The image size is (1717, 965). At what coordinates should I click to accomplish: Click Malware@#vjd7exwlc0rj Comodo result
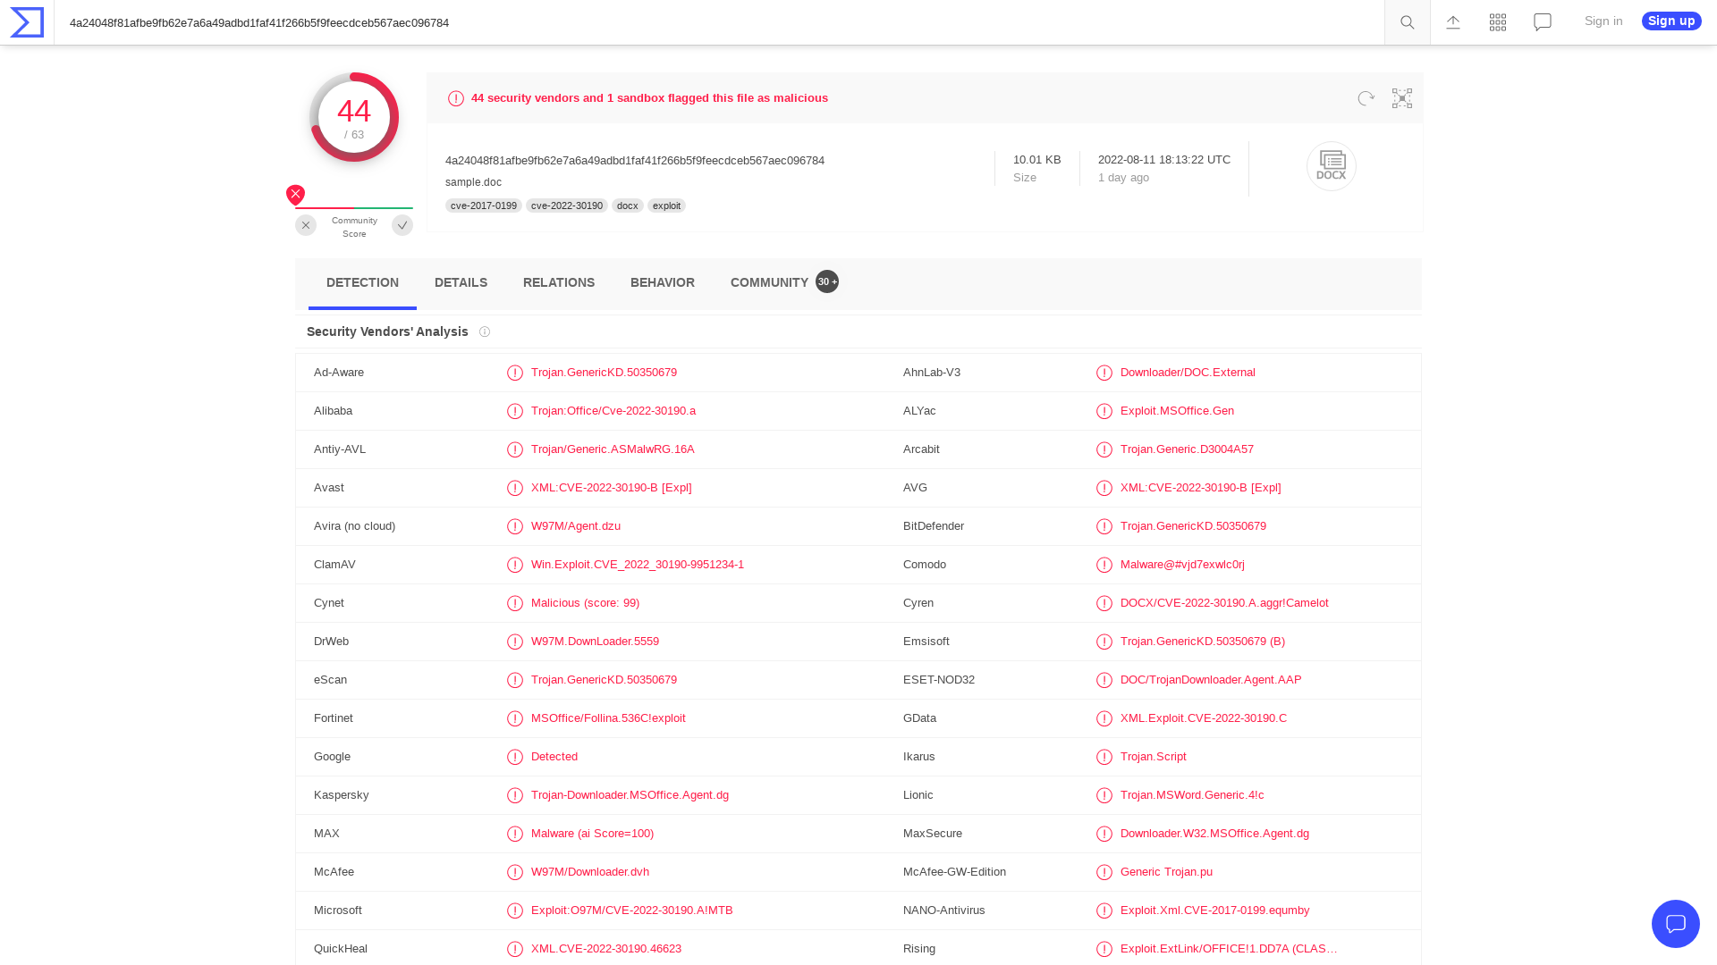pyautogui.click(x=1182, y=565)
